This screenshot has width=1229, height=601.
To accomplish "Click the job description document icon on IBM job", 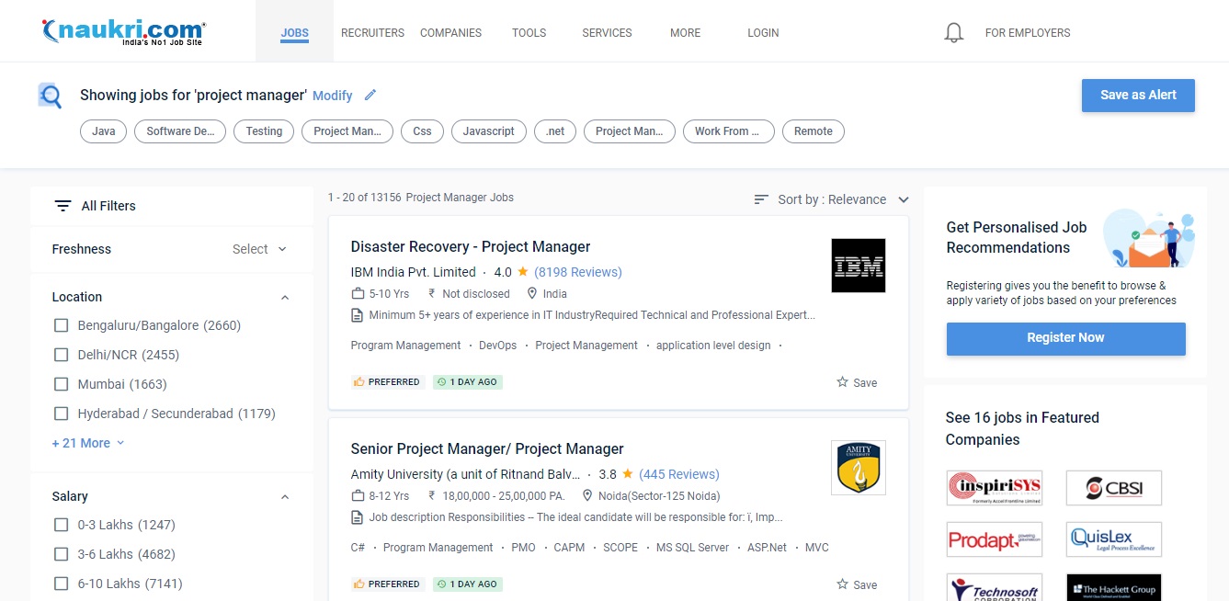I will pos(358,315).
